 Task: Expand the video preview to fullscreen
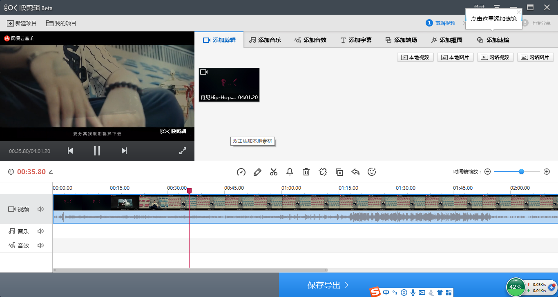pyautogui.click(x=183, y=151)
